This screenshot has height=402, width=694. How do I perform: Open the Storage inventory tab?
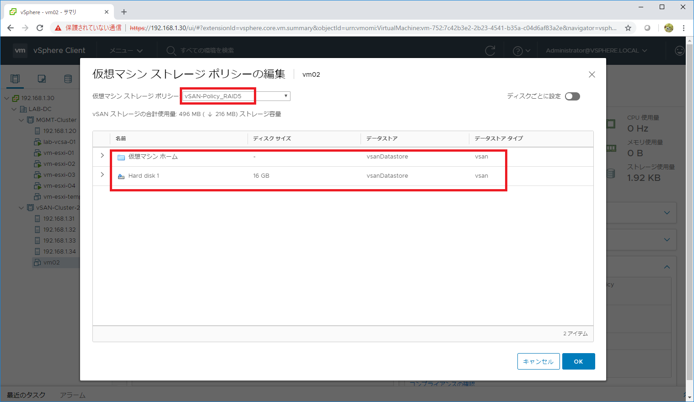68,79
